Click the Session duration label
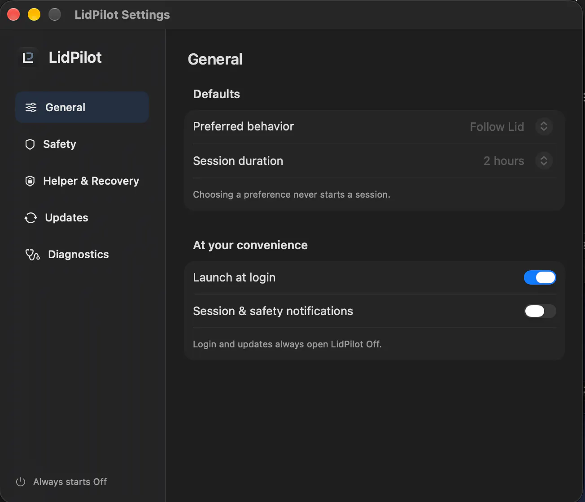 pyautogui.click(x=238, y=161)
